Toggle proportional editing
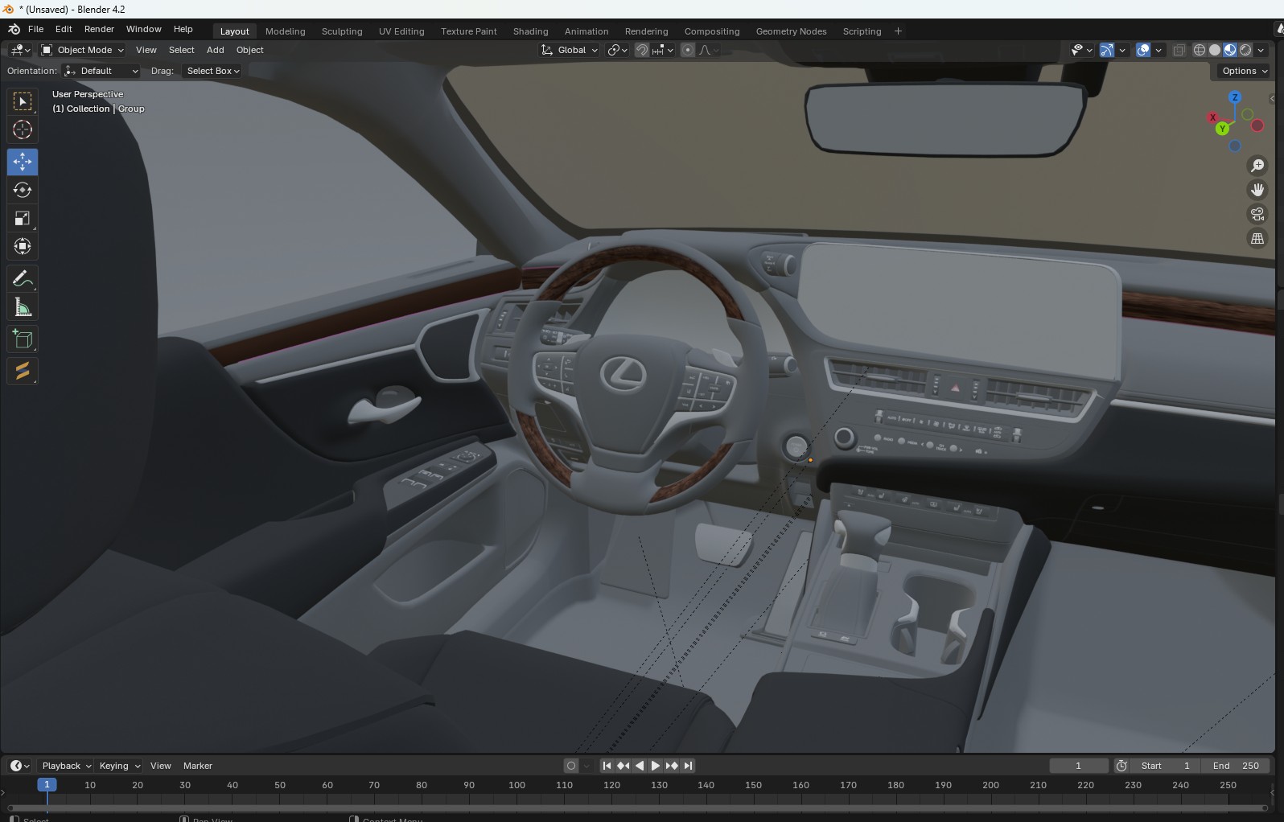This screenshot has height=822, width=1284. pos(688,50)
